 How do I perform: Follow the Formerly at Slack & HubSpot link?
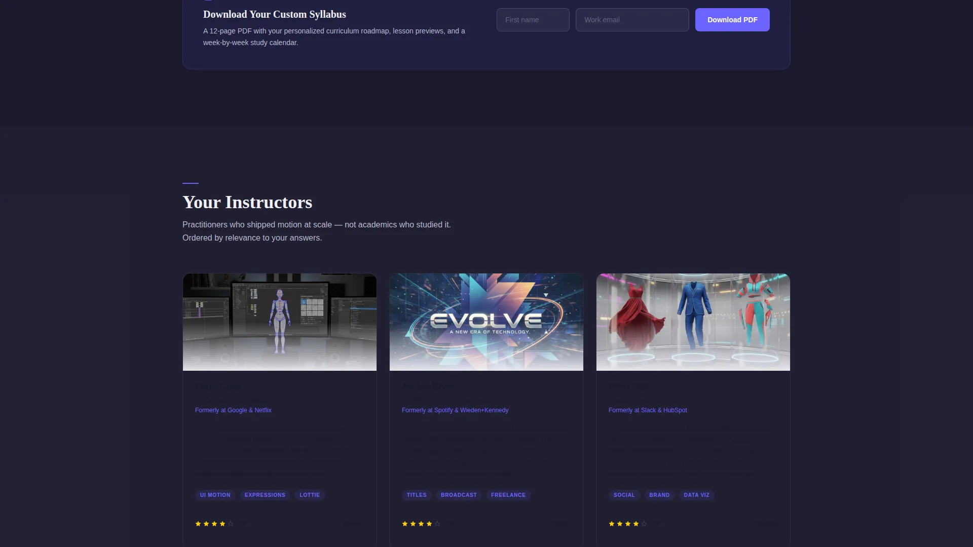(x=648, y=410)
